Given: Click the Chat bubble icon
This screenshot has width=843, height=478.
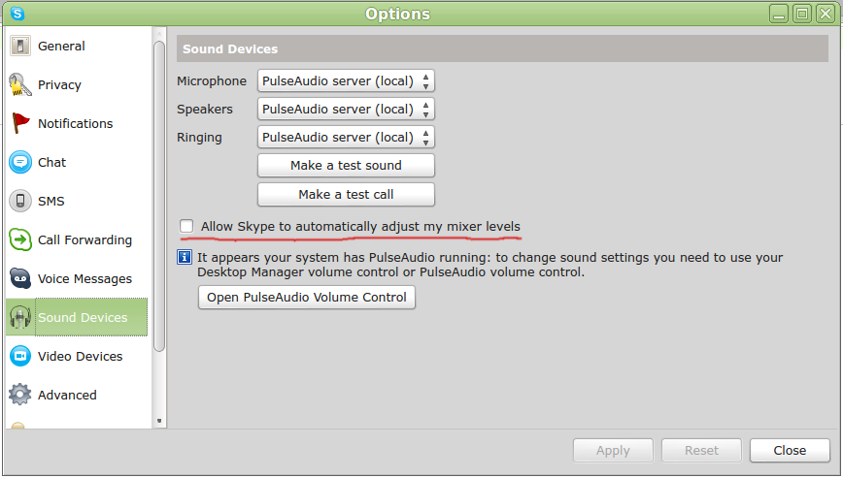Looking at the screenshot, I should [x=20, y=163].
